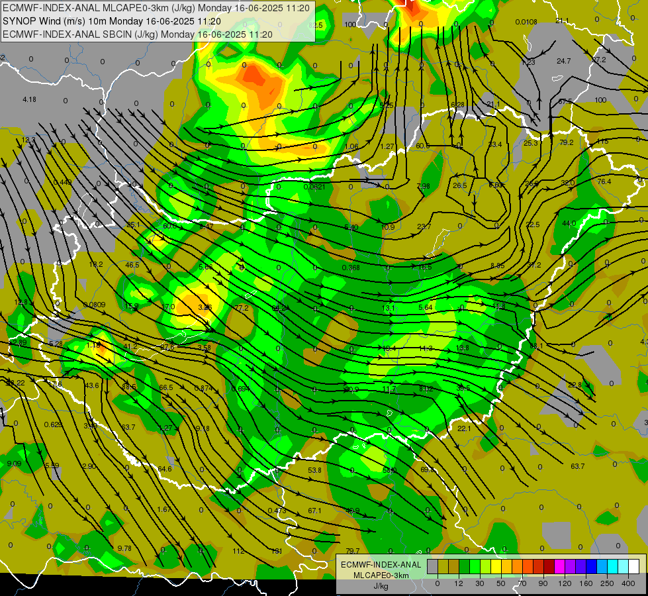Image resolution: width=648 pixels, height=596 pixels.
Task: Click the map value 23.7
Action: 424,226
